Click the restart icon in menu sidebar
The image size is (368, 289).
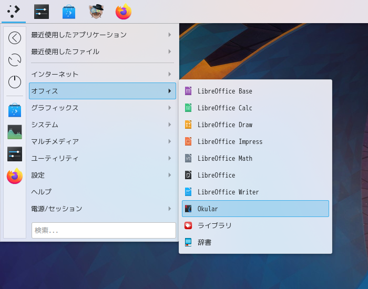click(x=15, y=60)
